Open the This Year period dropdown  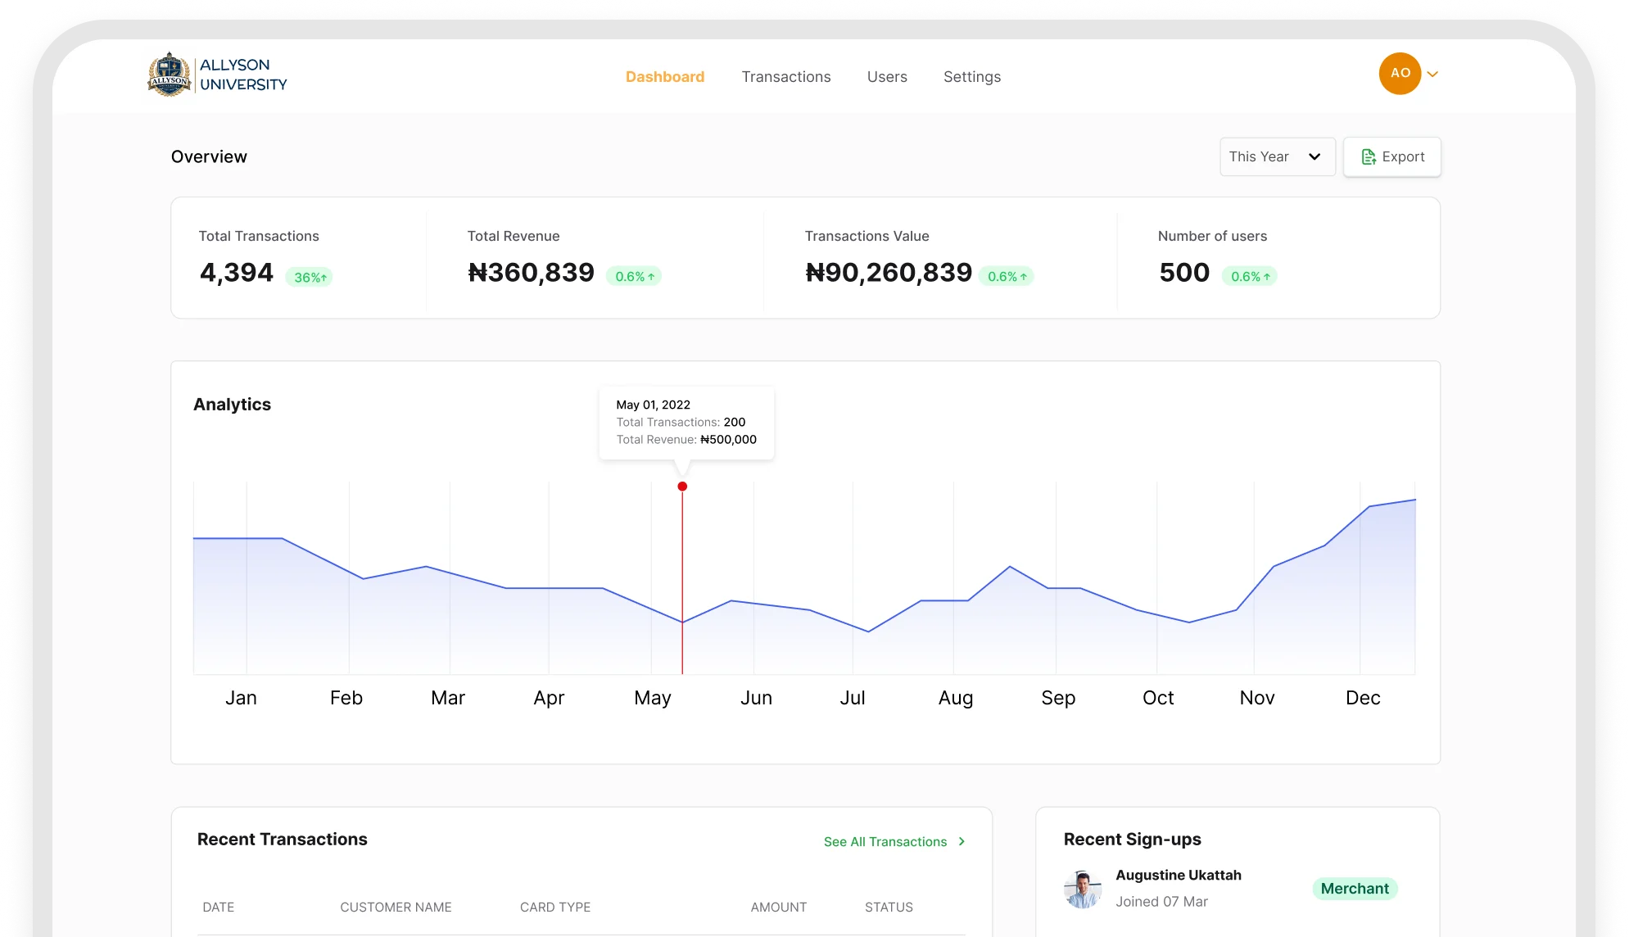point(1276,156)
